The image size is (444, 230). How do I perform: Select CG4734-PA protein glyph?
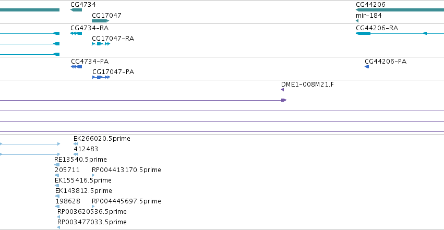(x=77, y=67)
